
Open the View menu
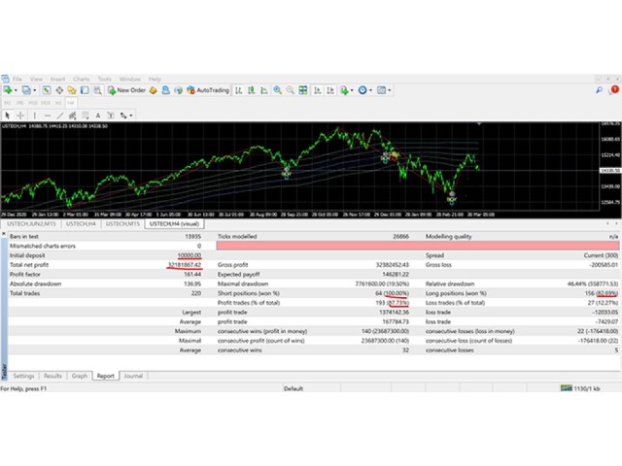[36, 79]
